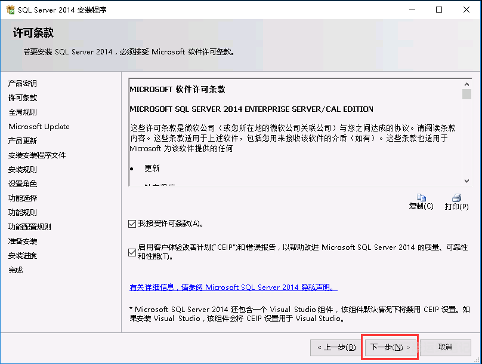The width and height of the screenshot is (482, 364).
Task: Select the 设置角色 step in sidebar
Action: coord(23,184)
